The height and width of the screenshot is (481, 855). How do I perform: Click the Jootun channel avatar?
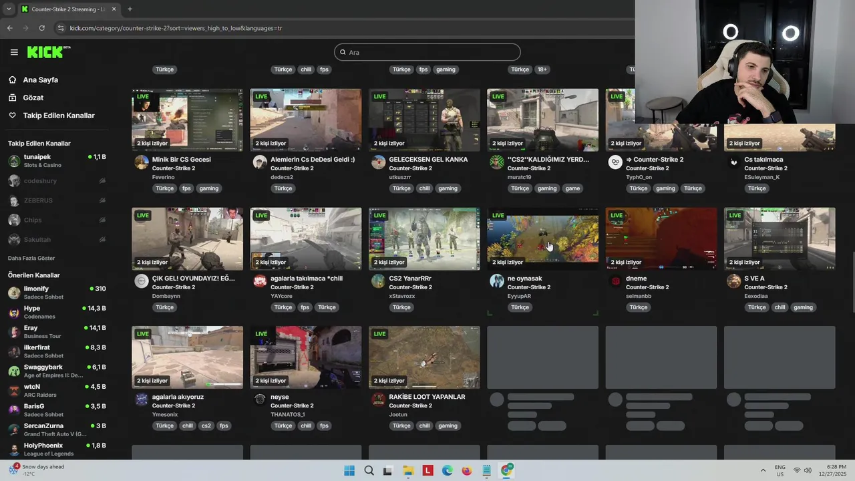tap(379, 399)
